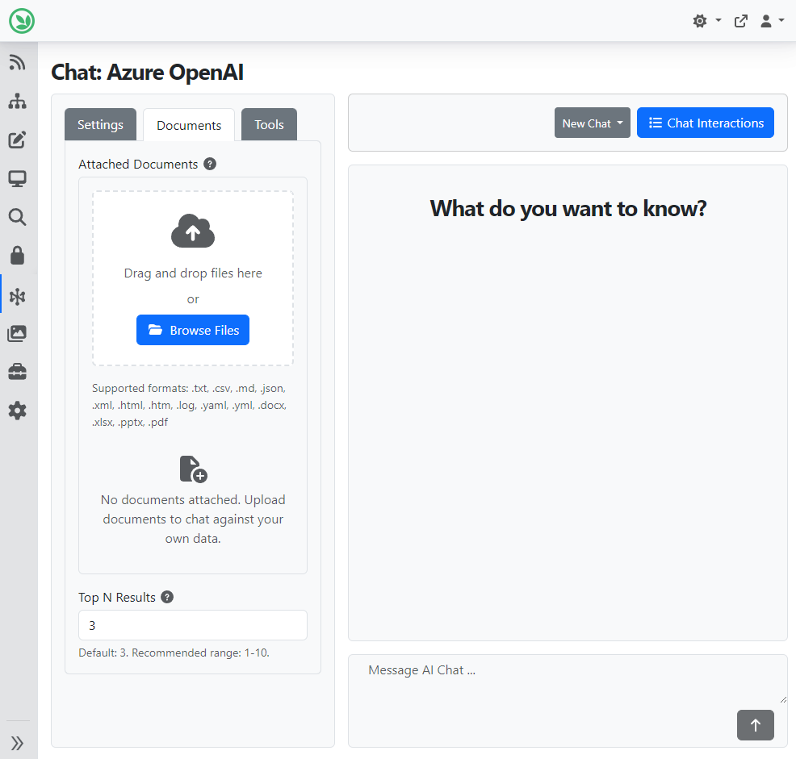This screenshot has width=796, height=759.
Task: Click the 'No documents attached' message
Action: click(193, 519)
